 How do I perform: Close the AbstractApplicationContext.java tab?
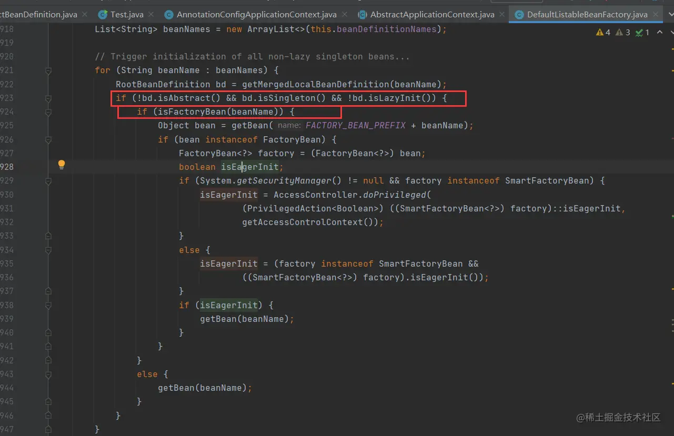pyautogui.click(x=502, y=15)
